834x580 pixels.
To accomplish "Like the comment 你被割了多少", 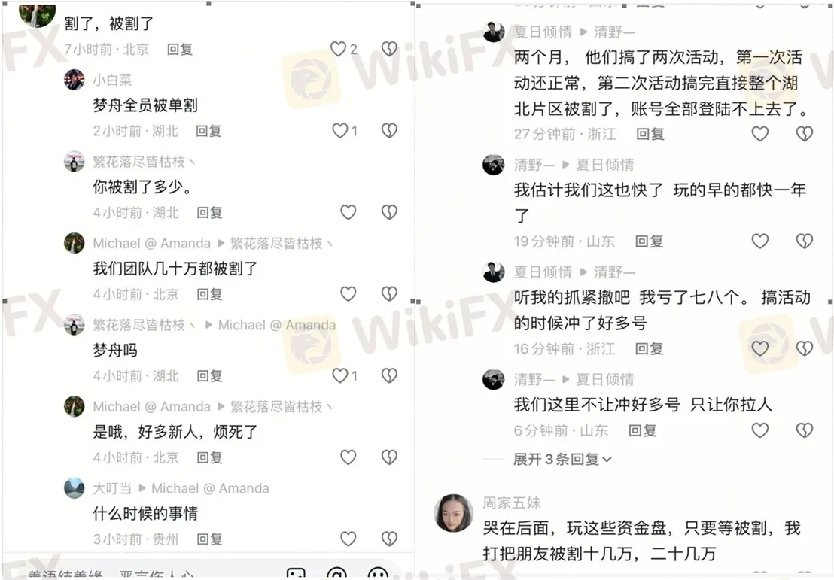I will [x=349, y=213].
